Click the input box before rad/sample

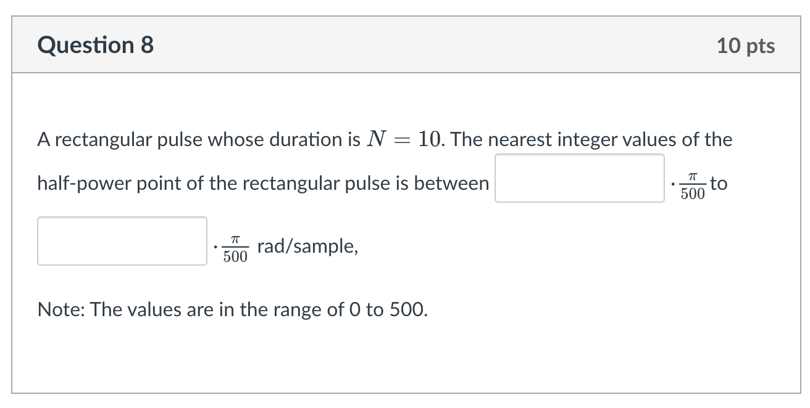[x=122, y=241]
